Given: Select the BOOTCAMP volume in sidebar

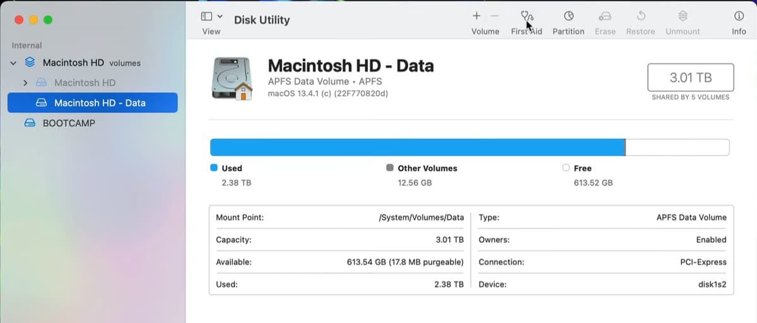Looking at the screenshot, I should click(x=93, y=123).
